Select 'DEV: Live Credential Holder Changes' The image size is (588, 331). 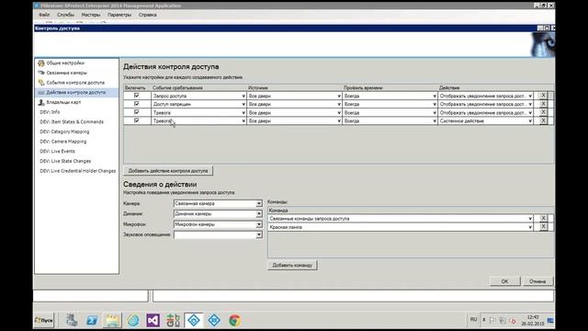77,171
